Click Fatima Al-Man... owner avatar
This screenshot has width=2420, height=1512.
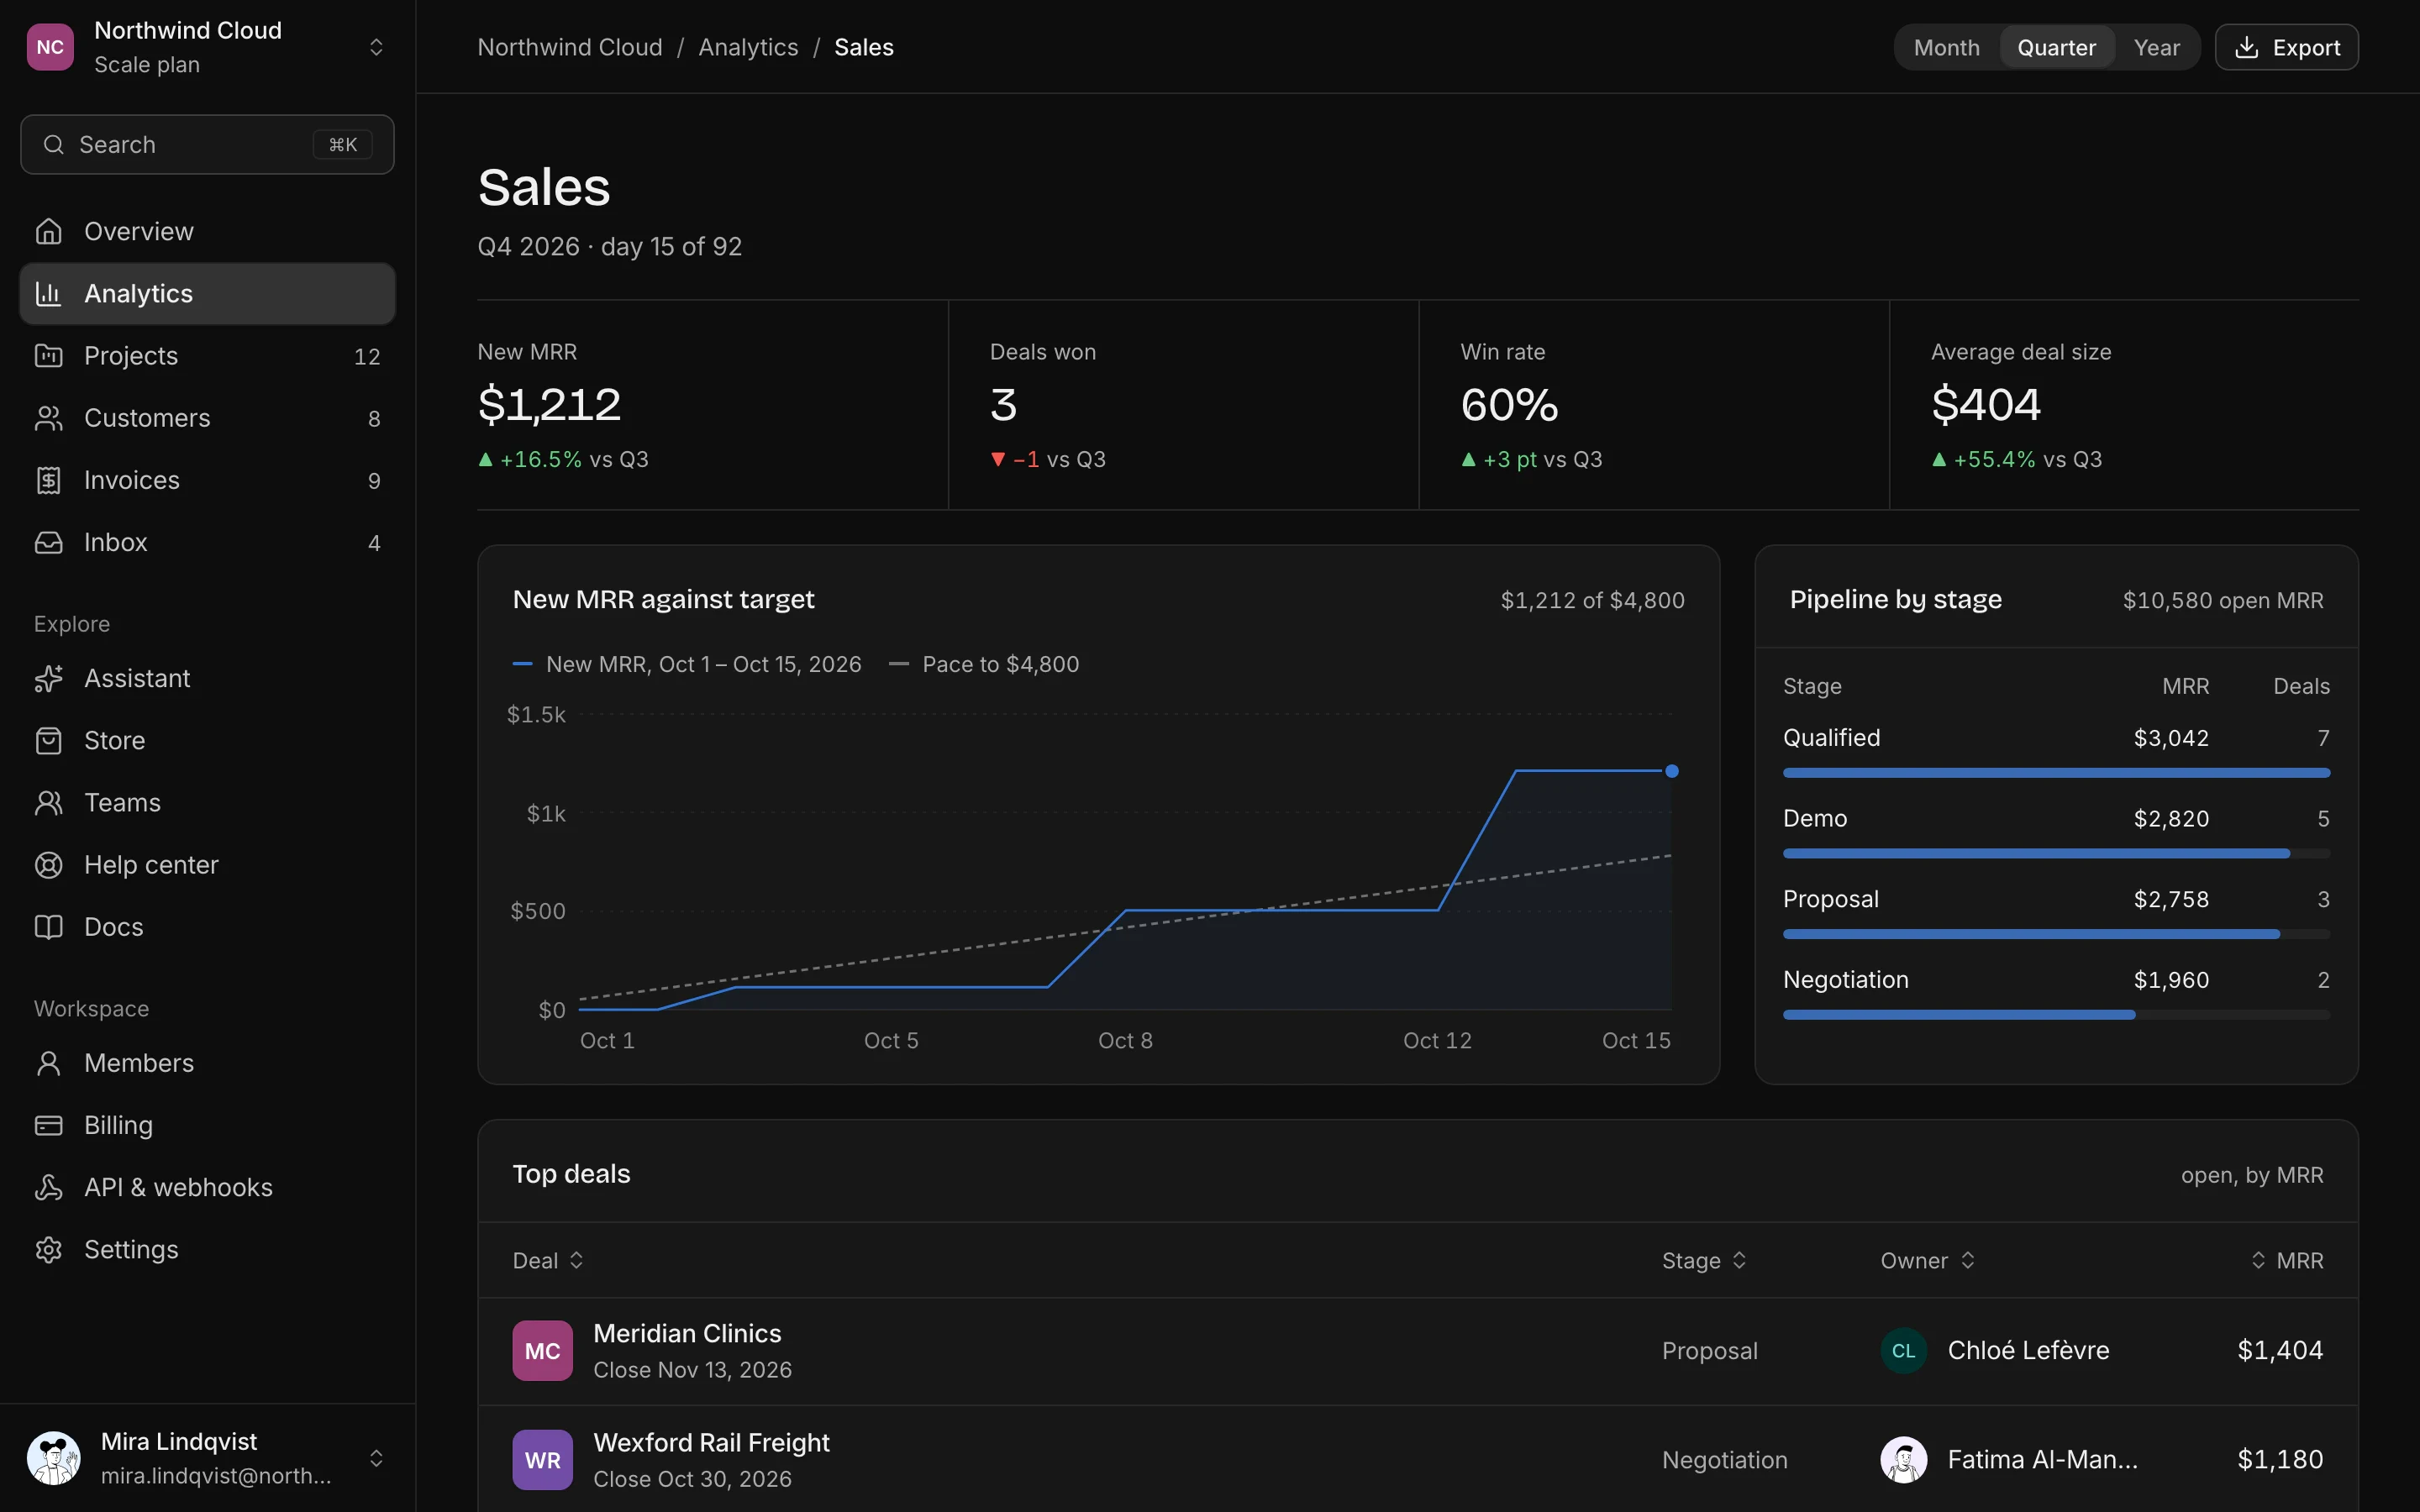(1903, 1459)
